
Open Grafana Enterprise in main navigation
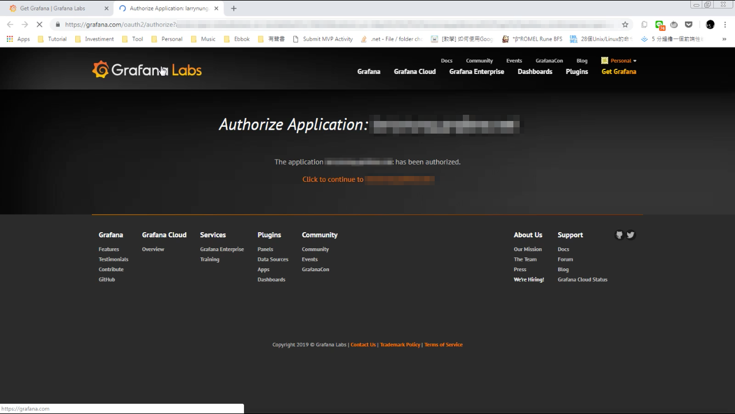477,72
